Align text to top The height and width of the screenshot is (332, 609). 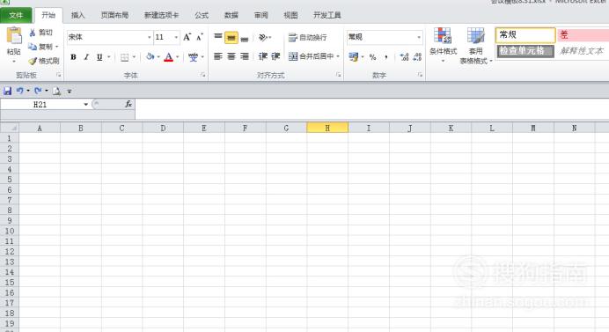click(218, 37)
